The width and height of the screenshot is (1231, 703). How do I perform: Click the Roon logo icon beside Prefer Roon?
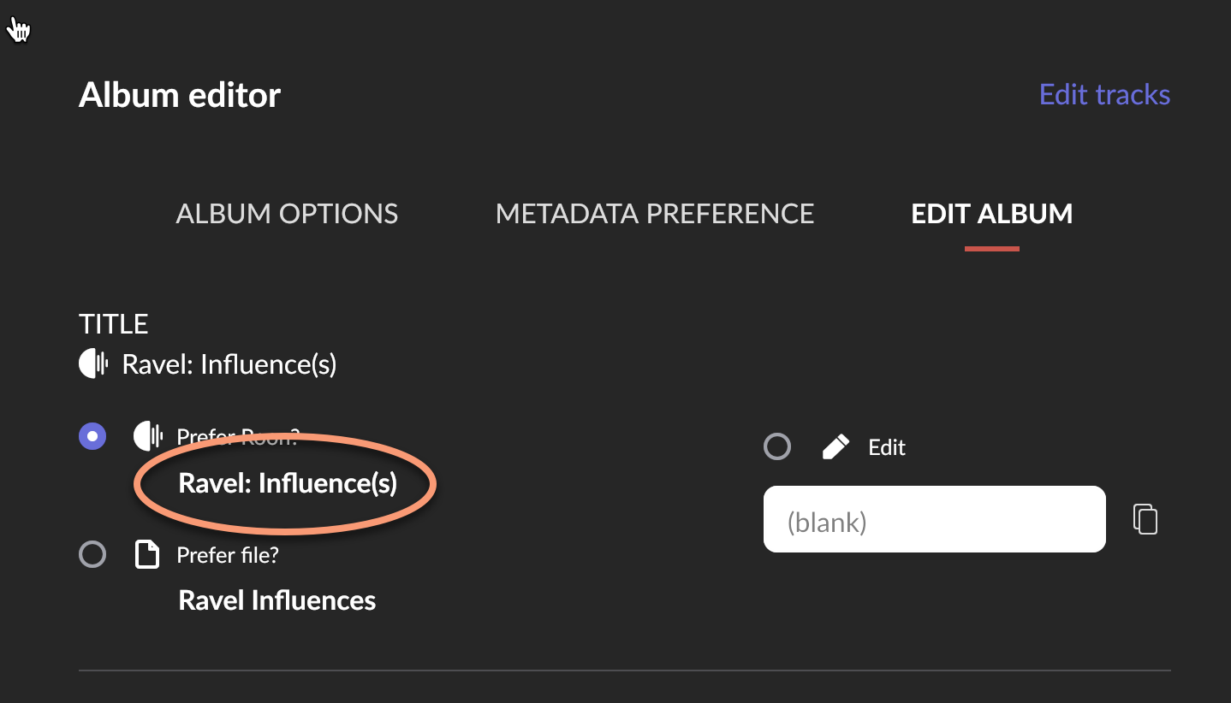tap(149, 436)
